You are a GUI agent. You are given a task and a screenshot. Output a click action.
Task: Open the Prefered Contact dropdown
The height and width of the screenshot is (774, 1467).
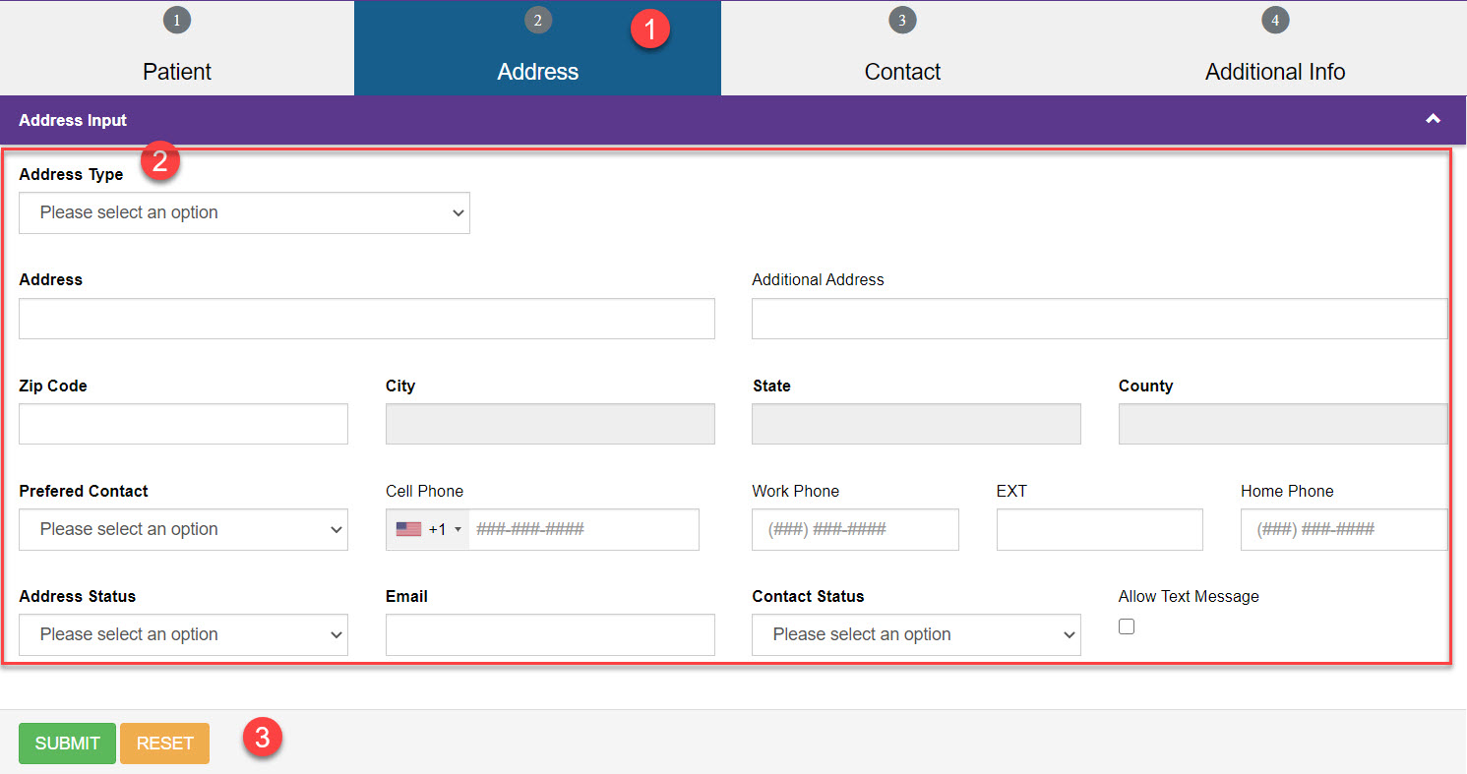(183, 529)
